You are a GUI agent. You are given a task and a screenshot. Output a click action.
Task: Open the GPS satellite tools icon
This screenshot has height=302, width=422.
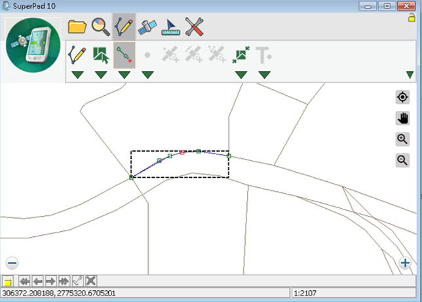(147, 27)
